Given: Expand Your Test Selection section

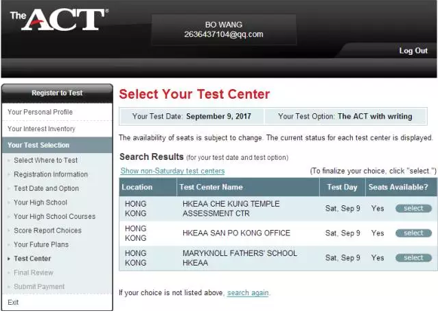Looking at the screenshot, I should (x=38, y=146).
